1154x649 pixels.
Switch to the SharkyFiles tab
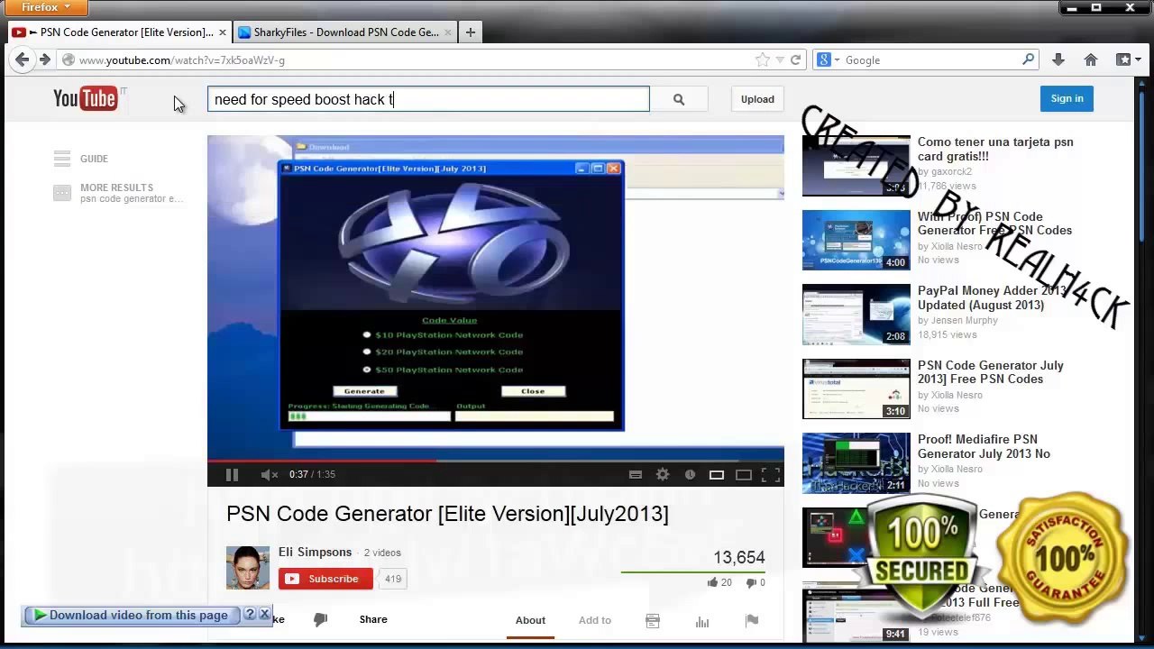344,32
